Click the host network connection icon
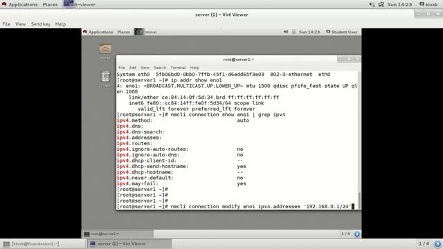Viewport: 443px width, 249px height. 381,5
